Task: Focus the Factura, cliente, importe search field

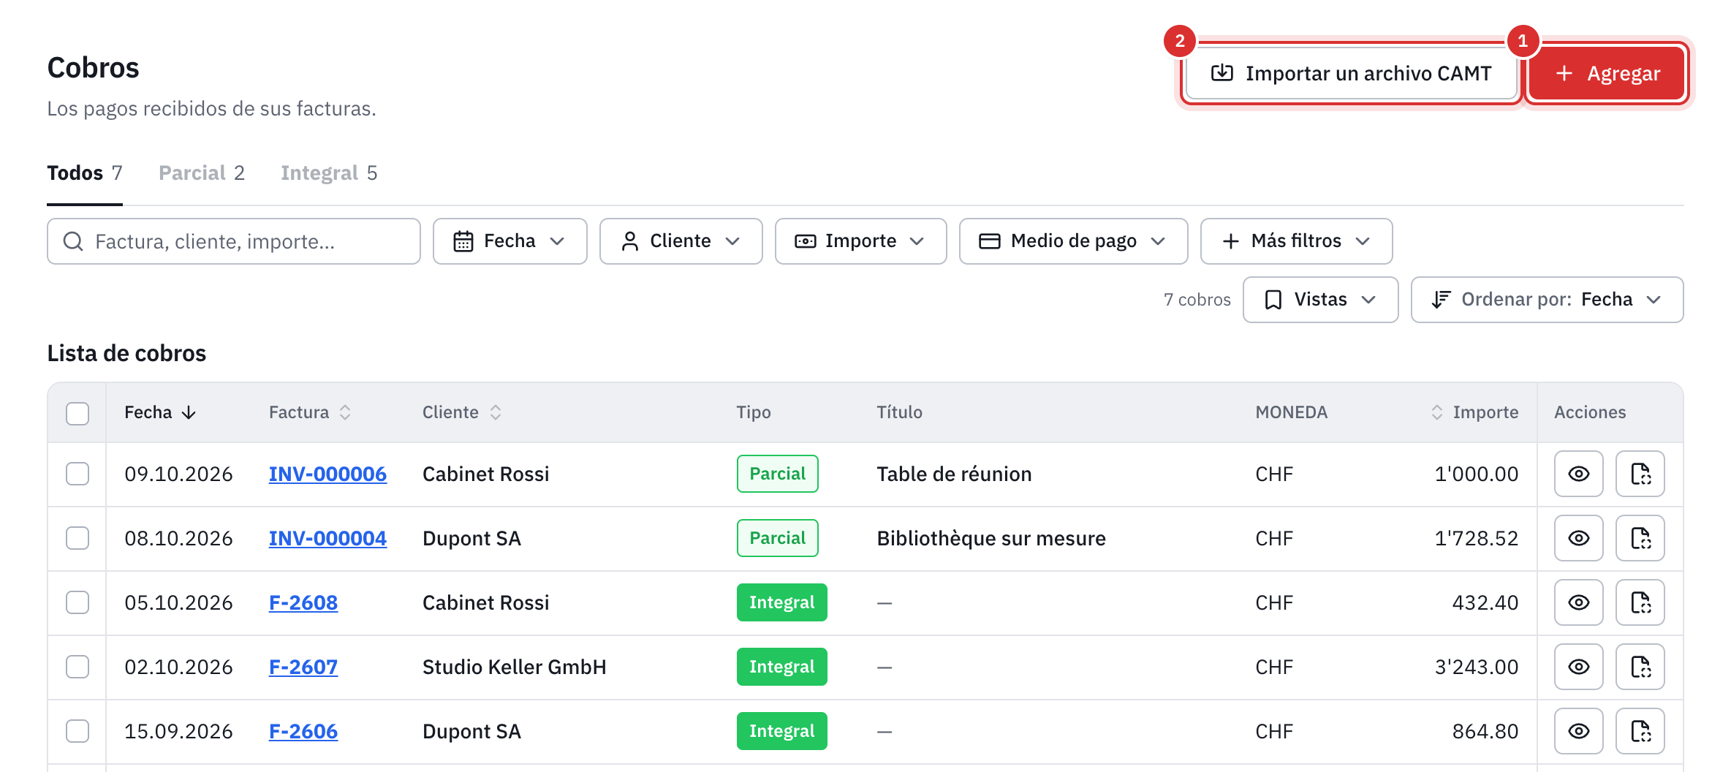Action: click(234, 241)
